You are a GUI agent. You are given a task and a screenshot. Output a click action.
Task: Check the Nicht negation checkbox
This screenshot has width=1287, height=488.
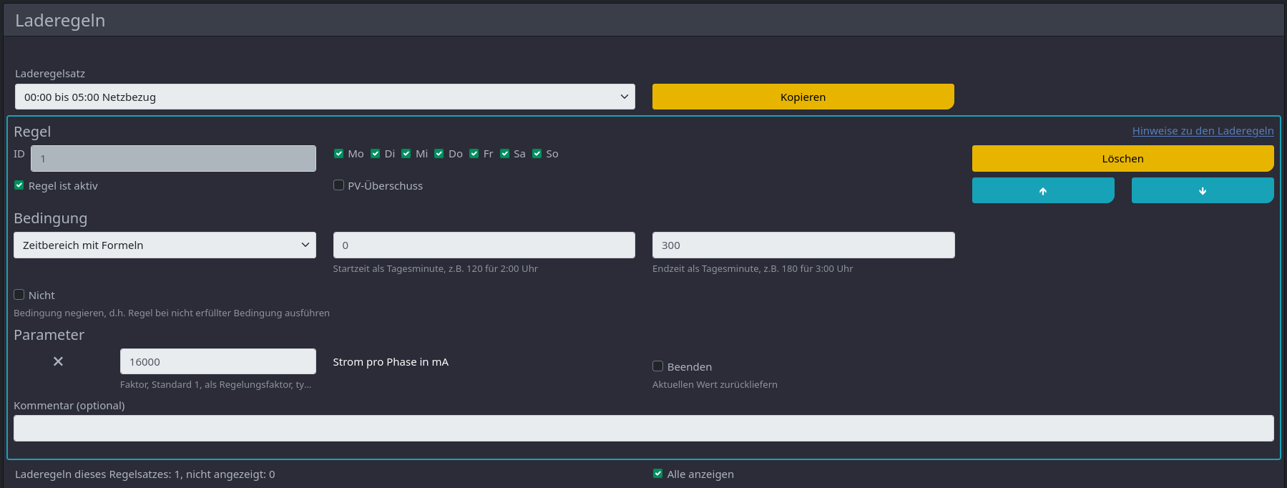(x=19, y=295)
